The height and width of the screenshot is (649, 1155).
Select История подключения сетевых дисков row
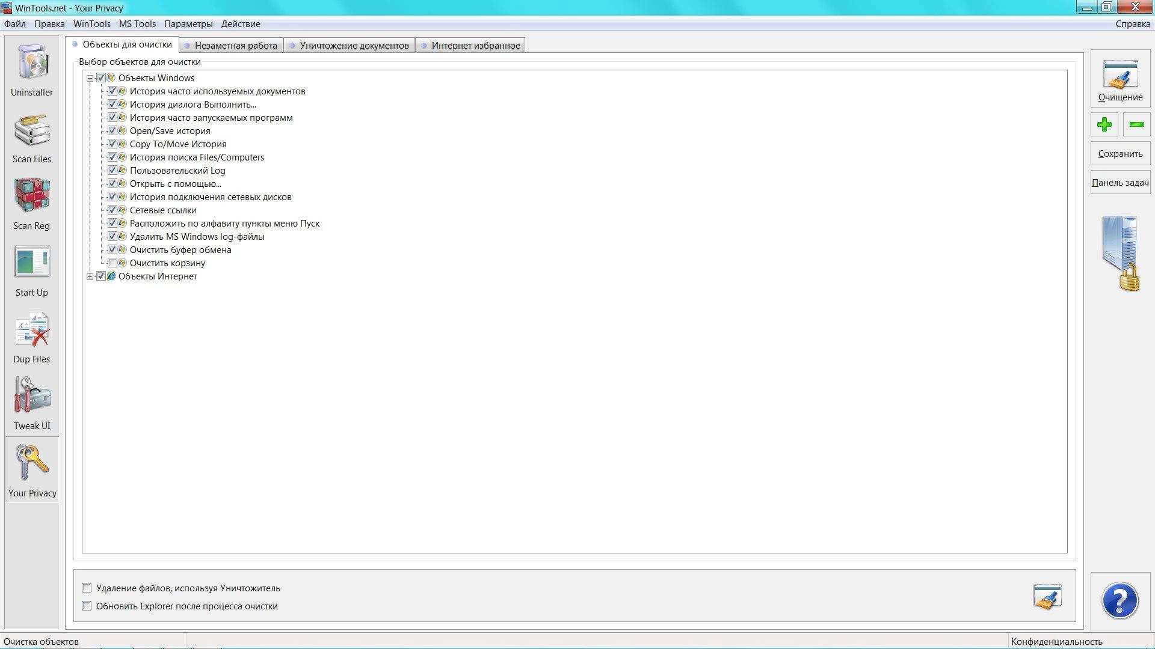click(x=211, y=197)
